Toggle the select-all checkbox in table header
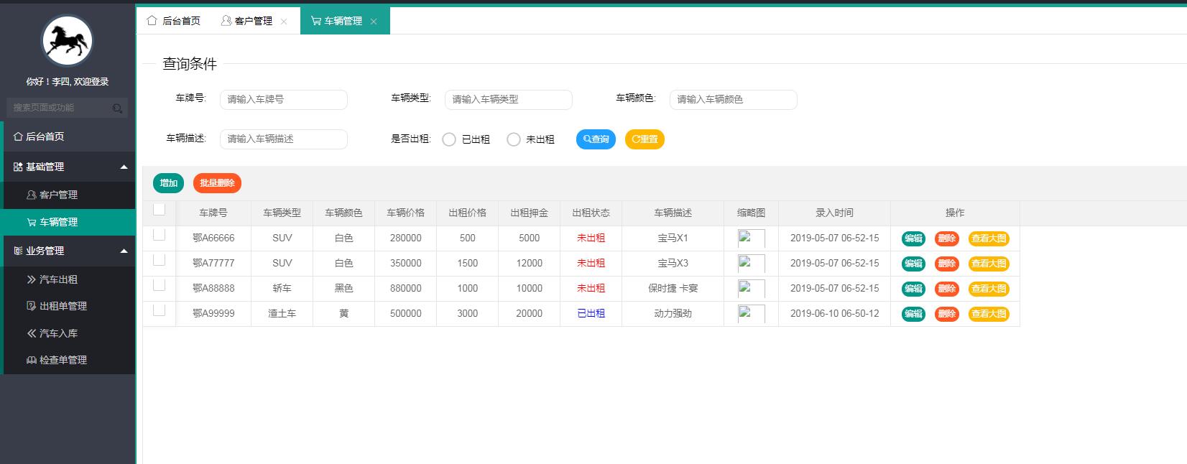The width and height of the screenshot is (1187, 464). [x=160, y=210]
